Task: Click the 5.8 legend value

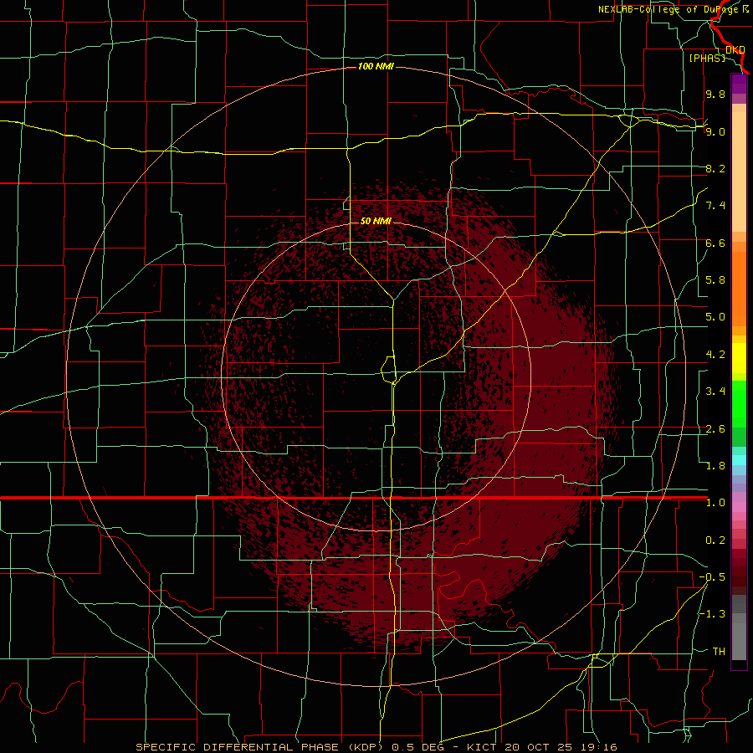Action: point(715,280)
